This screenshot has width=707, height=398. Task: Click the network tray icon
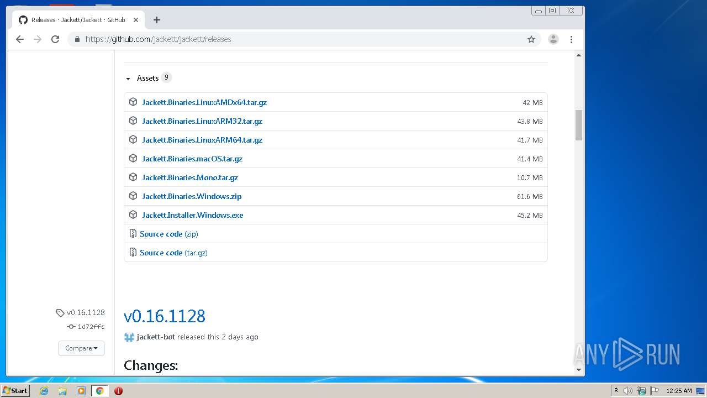point(641,391)
